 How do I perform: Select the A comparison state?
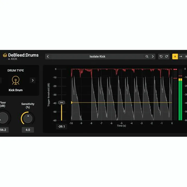click(x=175, y=57)
